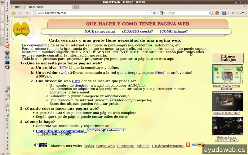Open the Firefox application menu
The width and height of the screenshot is (248, 155).
tap(17, 7)
